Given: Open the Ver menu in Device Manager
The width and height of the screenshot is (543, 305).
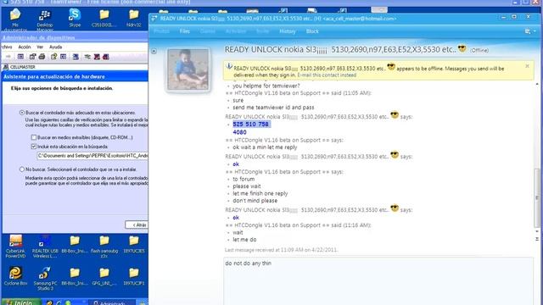Looking at the screenshot, I should coord(40,47).
